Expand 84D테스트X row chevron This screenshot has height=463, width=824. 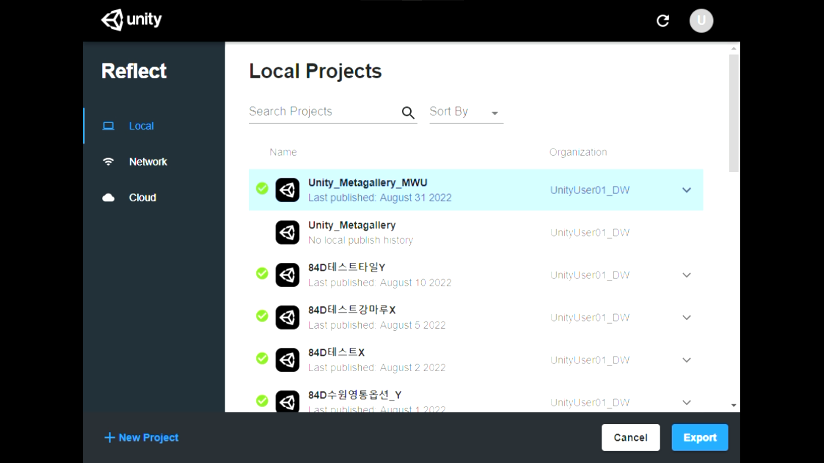click(687, 360)
